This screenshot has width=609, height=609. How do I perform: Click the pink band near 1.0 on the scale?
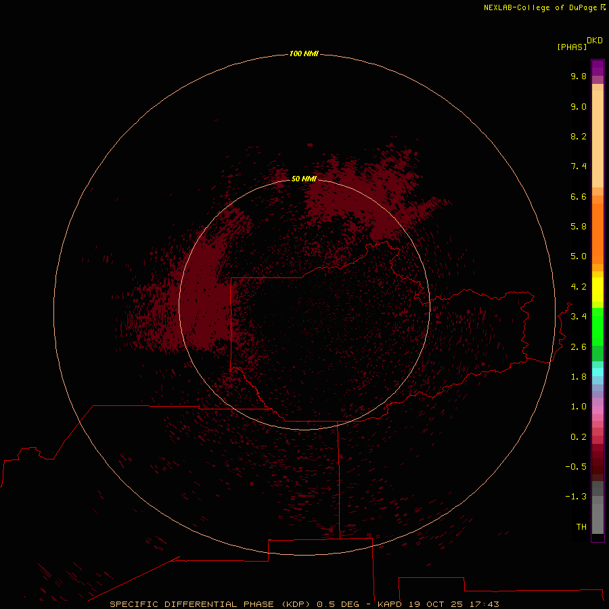click(x=597, y=410)
